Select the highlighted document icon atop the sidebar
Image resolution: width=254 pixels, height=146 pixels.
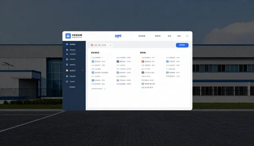(67, 44)
